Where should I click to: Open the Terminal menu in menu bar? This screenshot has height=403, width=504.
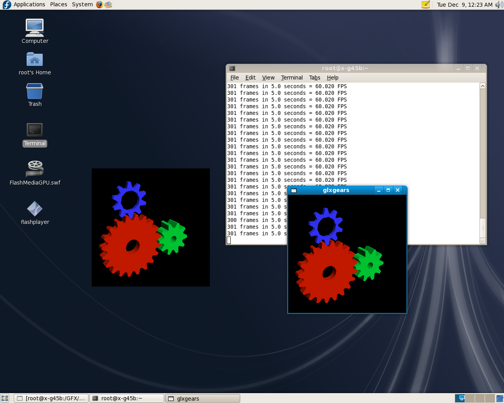(292, 78)
